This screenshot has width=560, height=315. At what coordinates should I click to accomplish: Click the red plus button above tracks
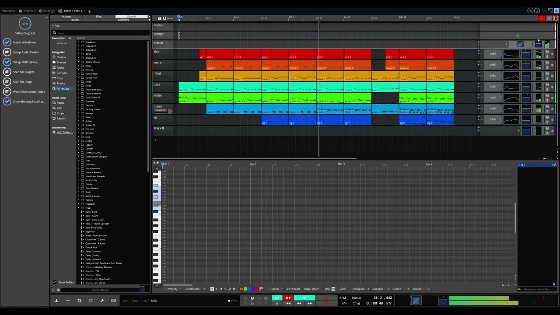pos(542,18)
